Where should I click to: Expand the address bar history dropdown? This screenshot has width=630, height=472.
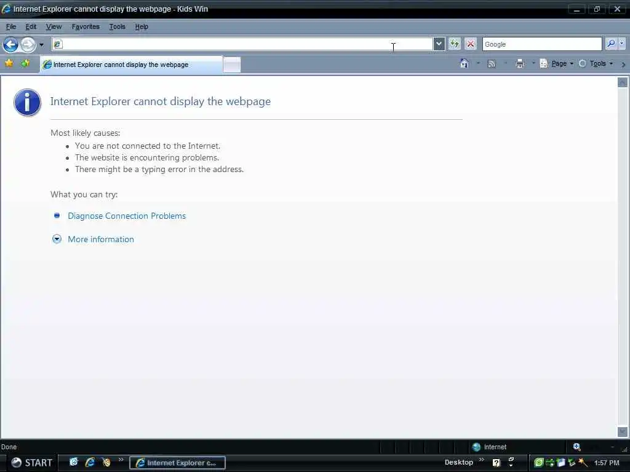(439, 44)
